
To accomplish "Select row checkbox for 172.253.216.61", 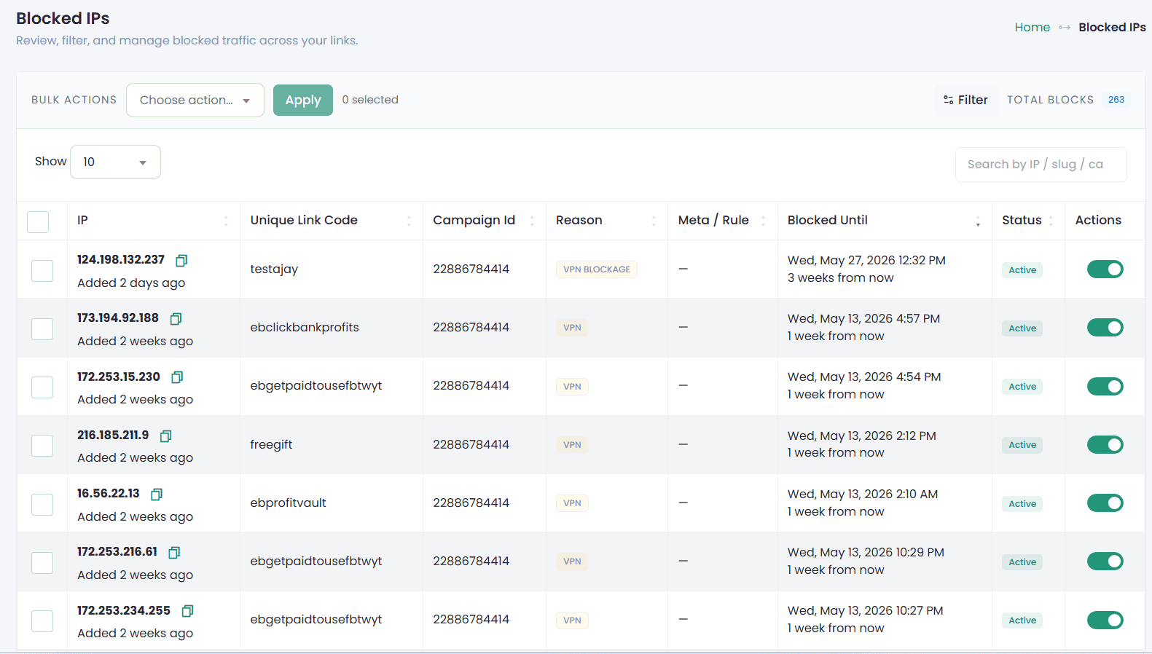I will (42, 562).
